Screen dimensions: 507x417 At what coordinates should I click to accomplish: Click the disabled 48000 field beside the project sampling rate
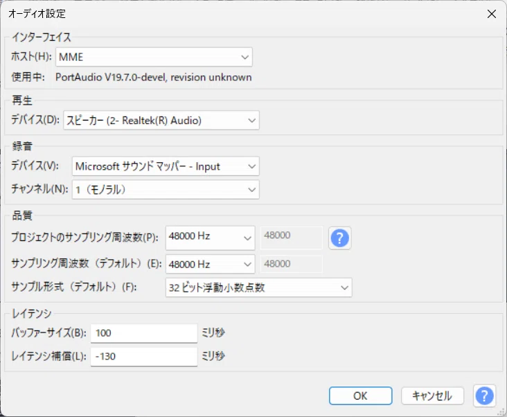click(x=292, y=238)
